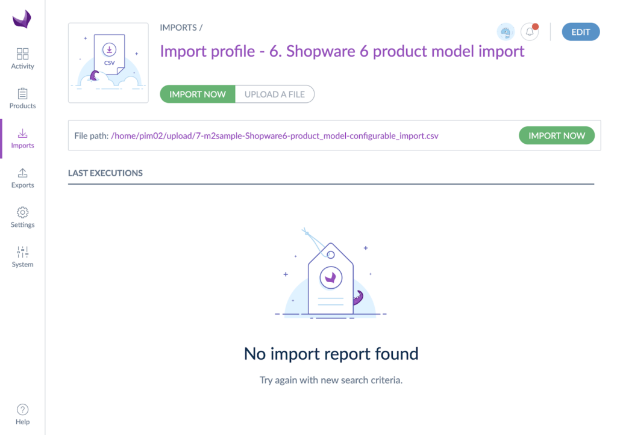Click the red notification badge
The image size is (617, 435).
pos(535,26)
